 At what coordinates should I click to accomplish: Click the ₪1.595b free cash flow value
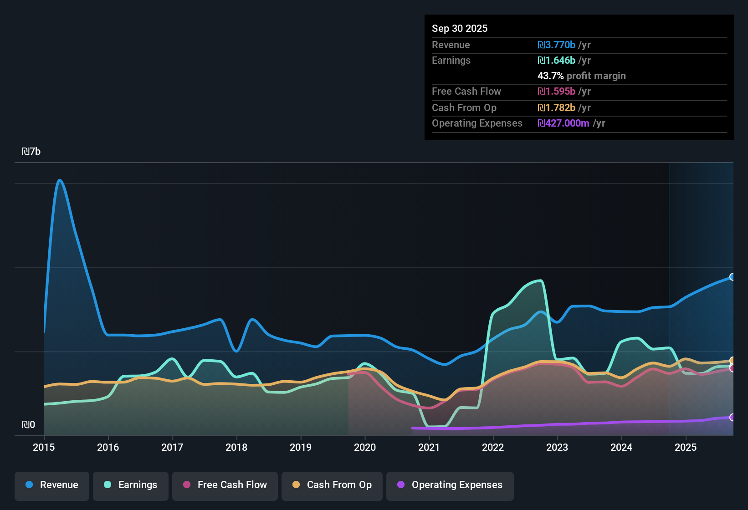point(556,92)
